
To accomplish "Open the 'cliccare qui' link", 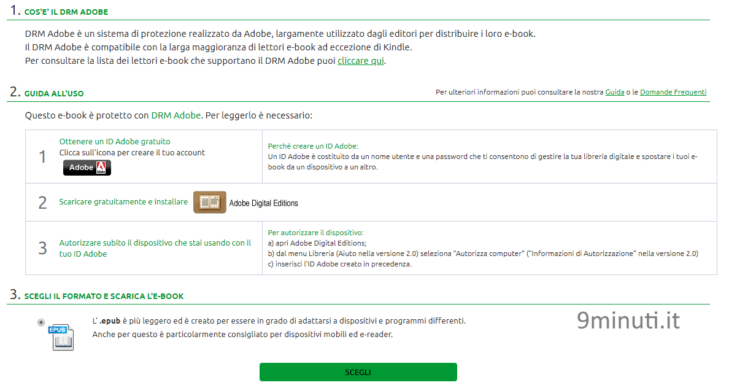I will pyautogui.click(x=361, y=61).
